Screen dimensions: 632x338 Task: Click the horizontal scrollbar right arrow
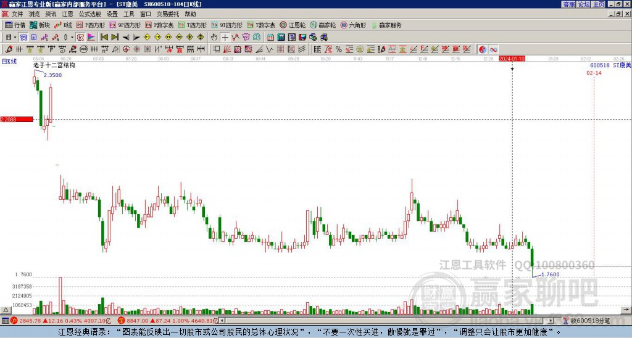point(551,321)
